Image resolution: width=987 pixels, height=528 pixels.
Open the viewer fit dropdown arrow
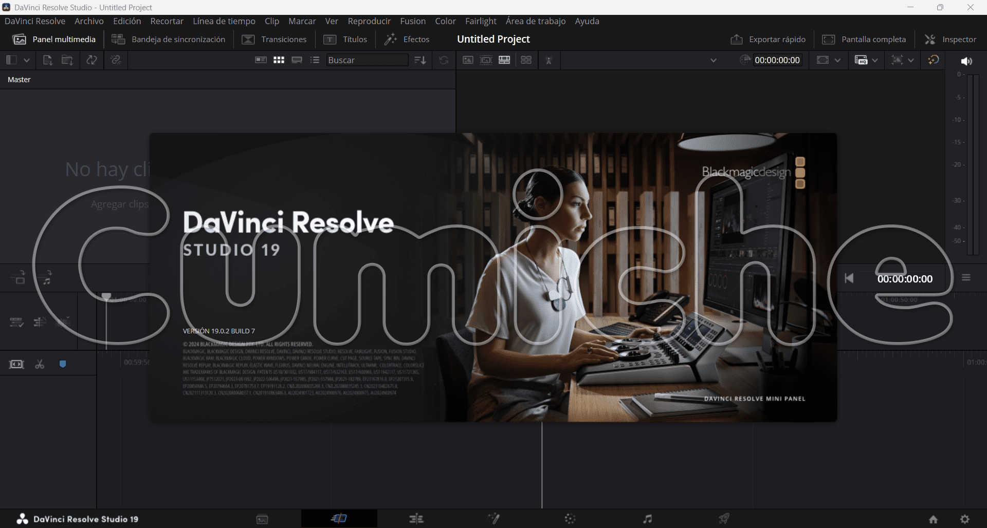[911, 60]
